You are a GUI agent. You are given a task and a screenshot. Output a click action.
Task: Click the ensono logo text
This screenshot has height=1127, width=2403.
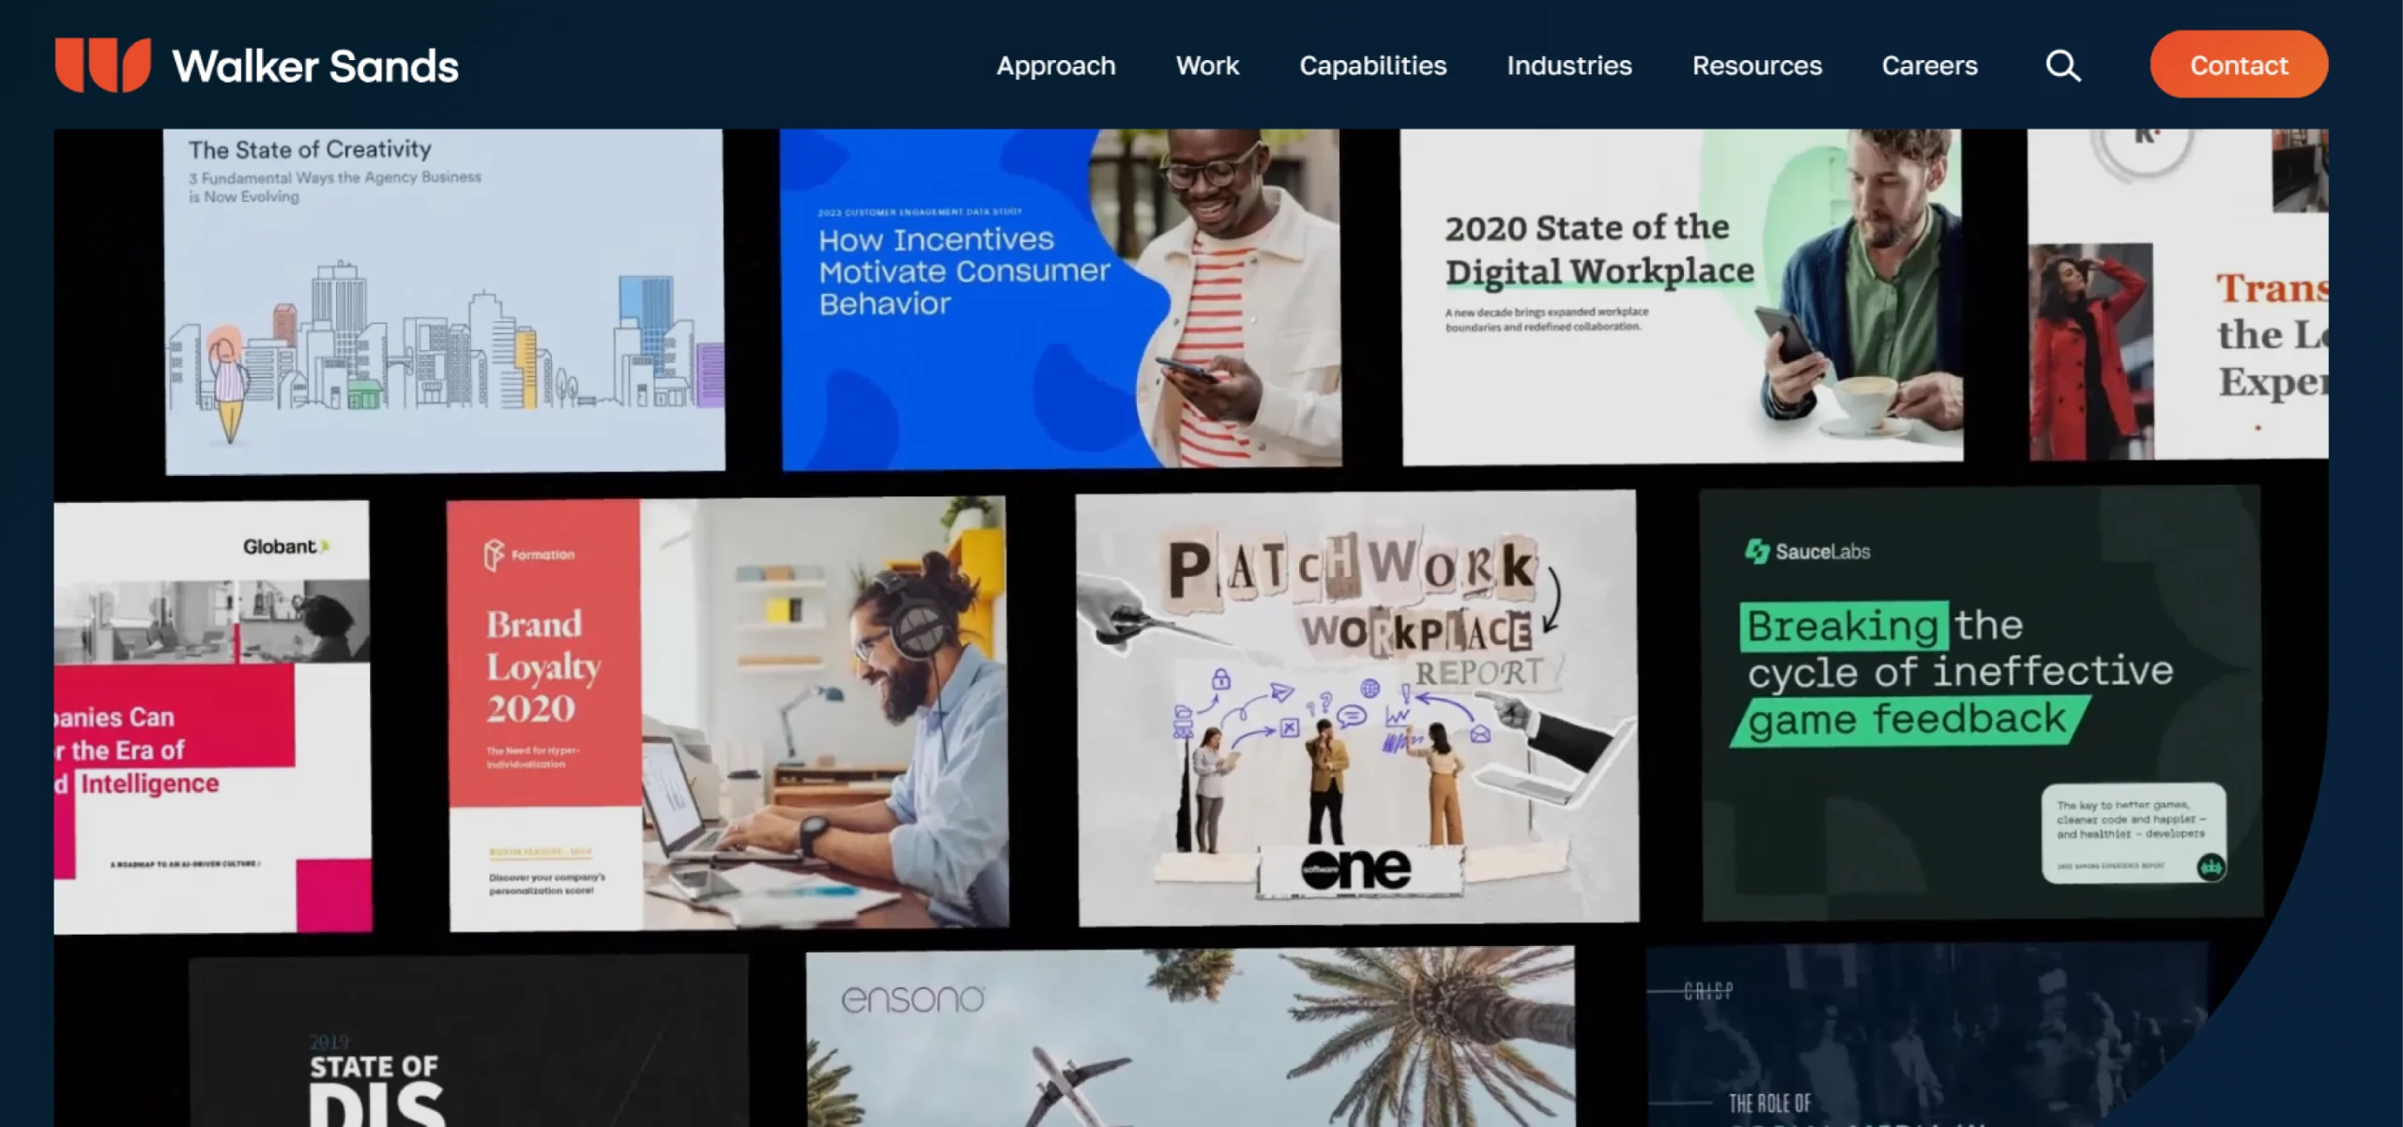point(912,998)
